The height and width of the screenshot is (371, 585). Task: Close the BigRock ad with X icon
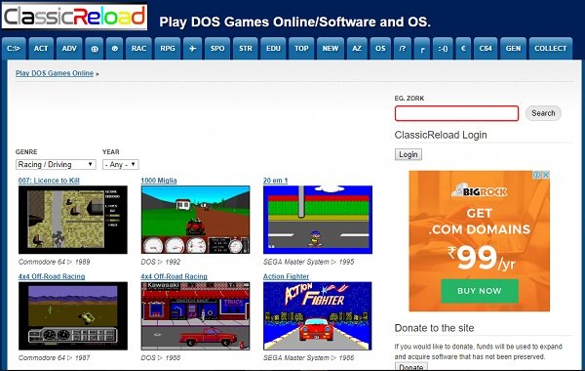[x=545, y=175]
